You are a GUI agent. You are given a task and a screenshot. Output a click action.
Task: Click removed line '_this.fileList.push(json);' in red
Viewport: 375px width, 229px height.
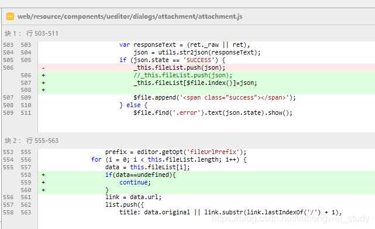pos(180,68)
